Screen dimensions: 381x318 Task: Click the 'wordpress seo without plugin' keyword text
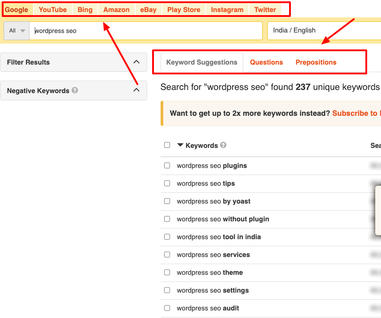223,219
